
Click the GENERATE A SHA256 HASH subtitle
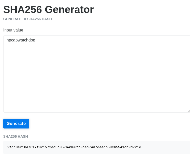click(27, 19)
